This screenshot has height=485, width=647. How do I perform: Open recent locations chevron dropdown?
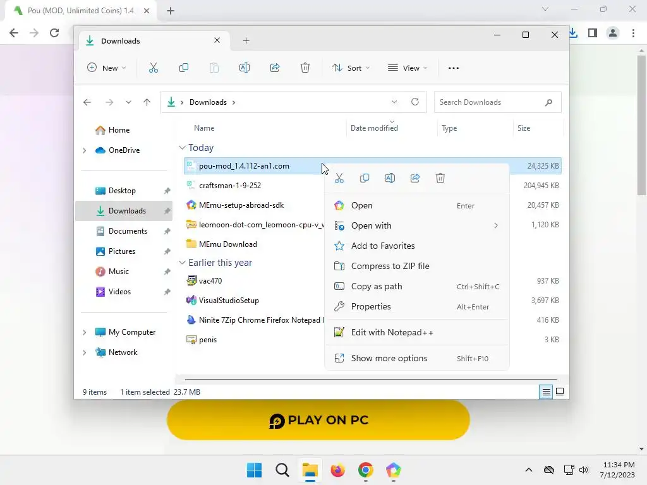pos(128,102)
